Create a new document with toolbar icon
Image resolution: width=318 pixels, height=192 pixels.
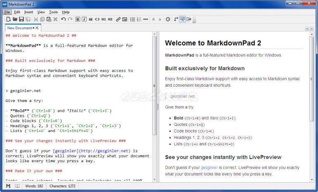pos(8,19)
